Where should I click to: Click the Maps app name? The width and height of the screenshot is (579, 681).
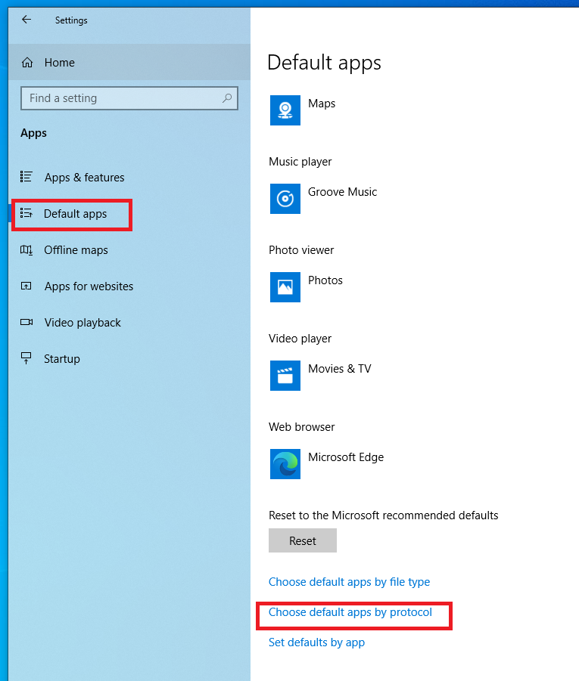click(x=322, y=104)
